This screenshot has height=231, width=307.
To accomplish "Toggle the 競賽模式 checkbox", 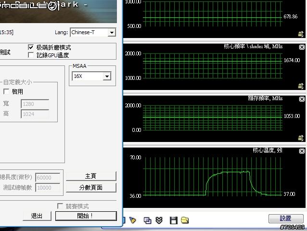I will point(60,206).
